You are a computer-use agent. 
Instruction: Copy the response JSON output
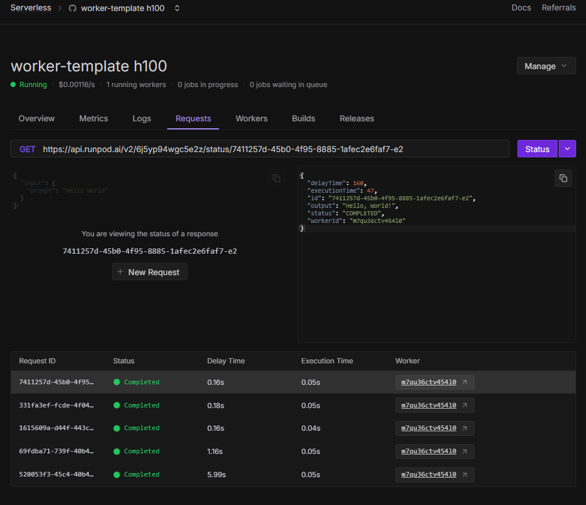pyautogui.click(x=563, y=178)
